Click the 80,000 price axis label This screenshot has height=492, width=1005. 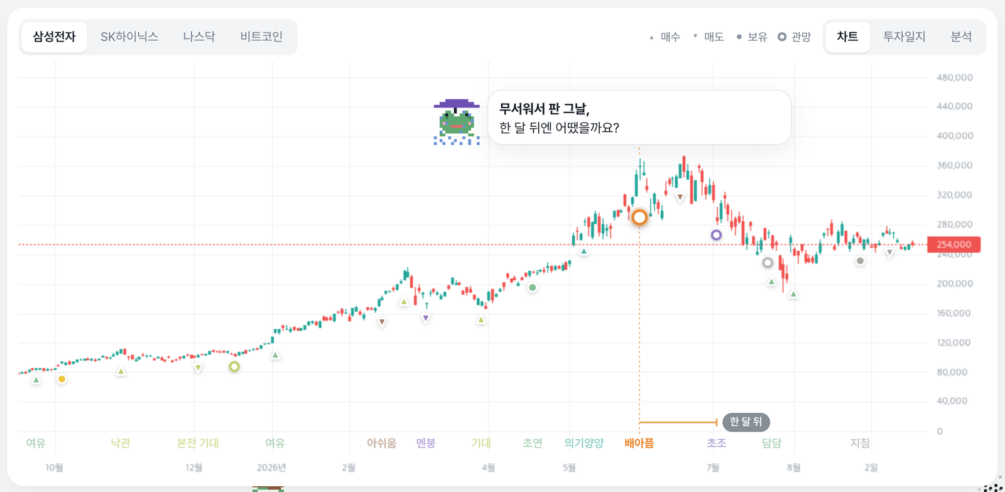click(x=952, y=372)
